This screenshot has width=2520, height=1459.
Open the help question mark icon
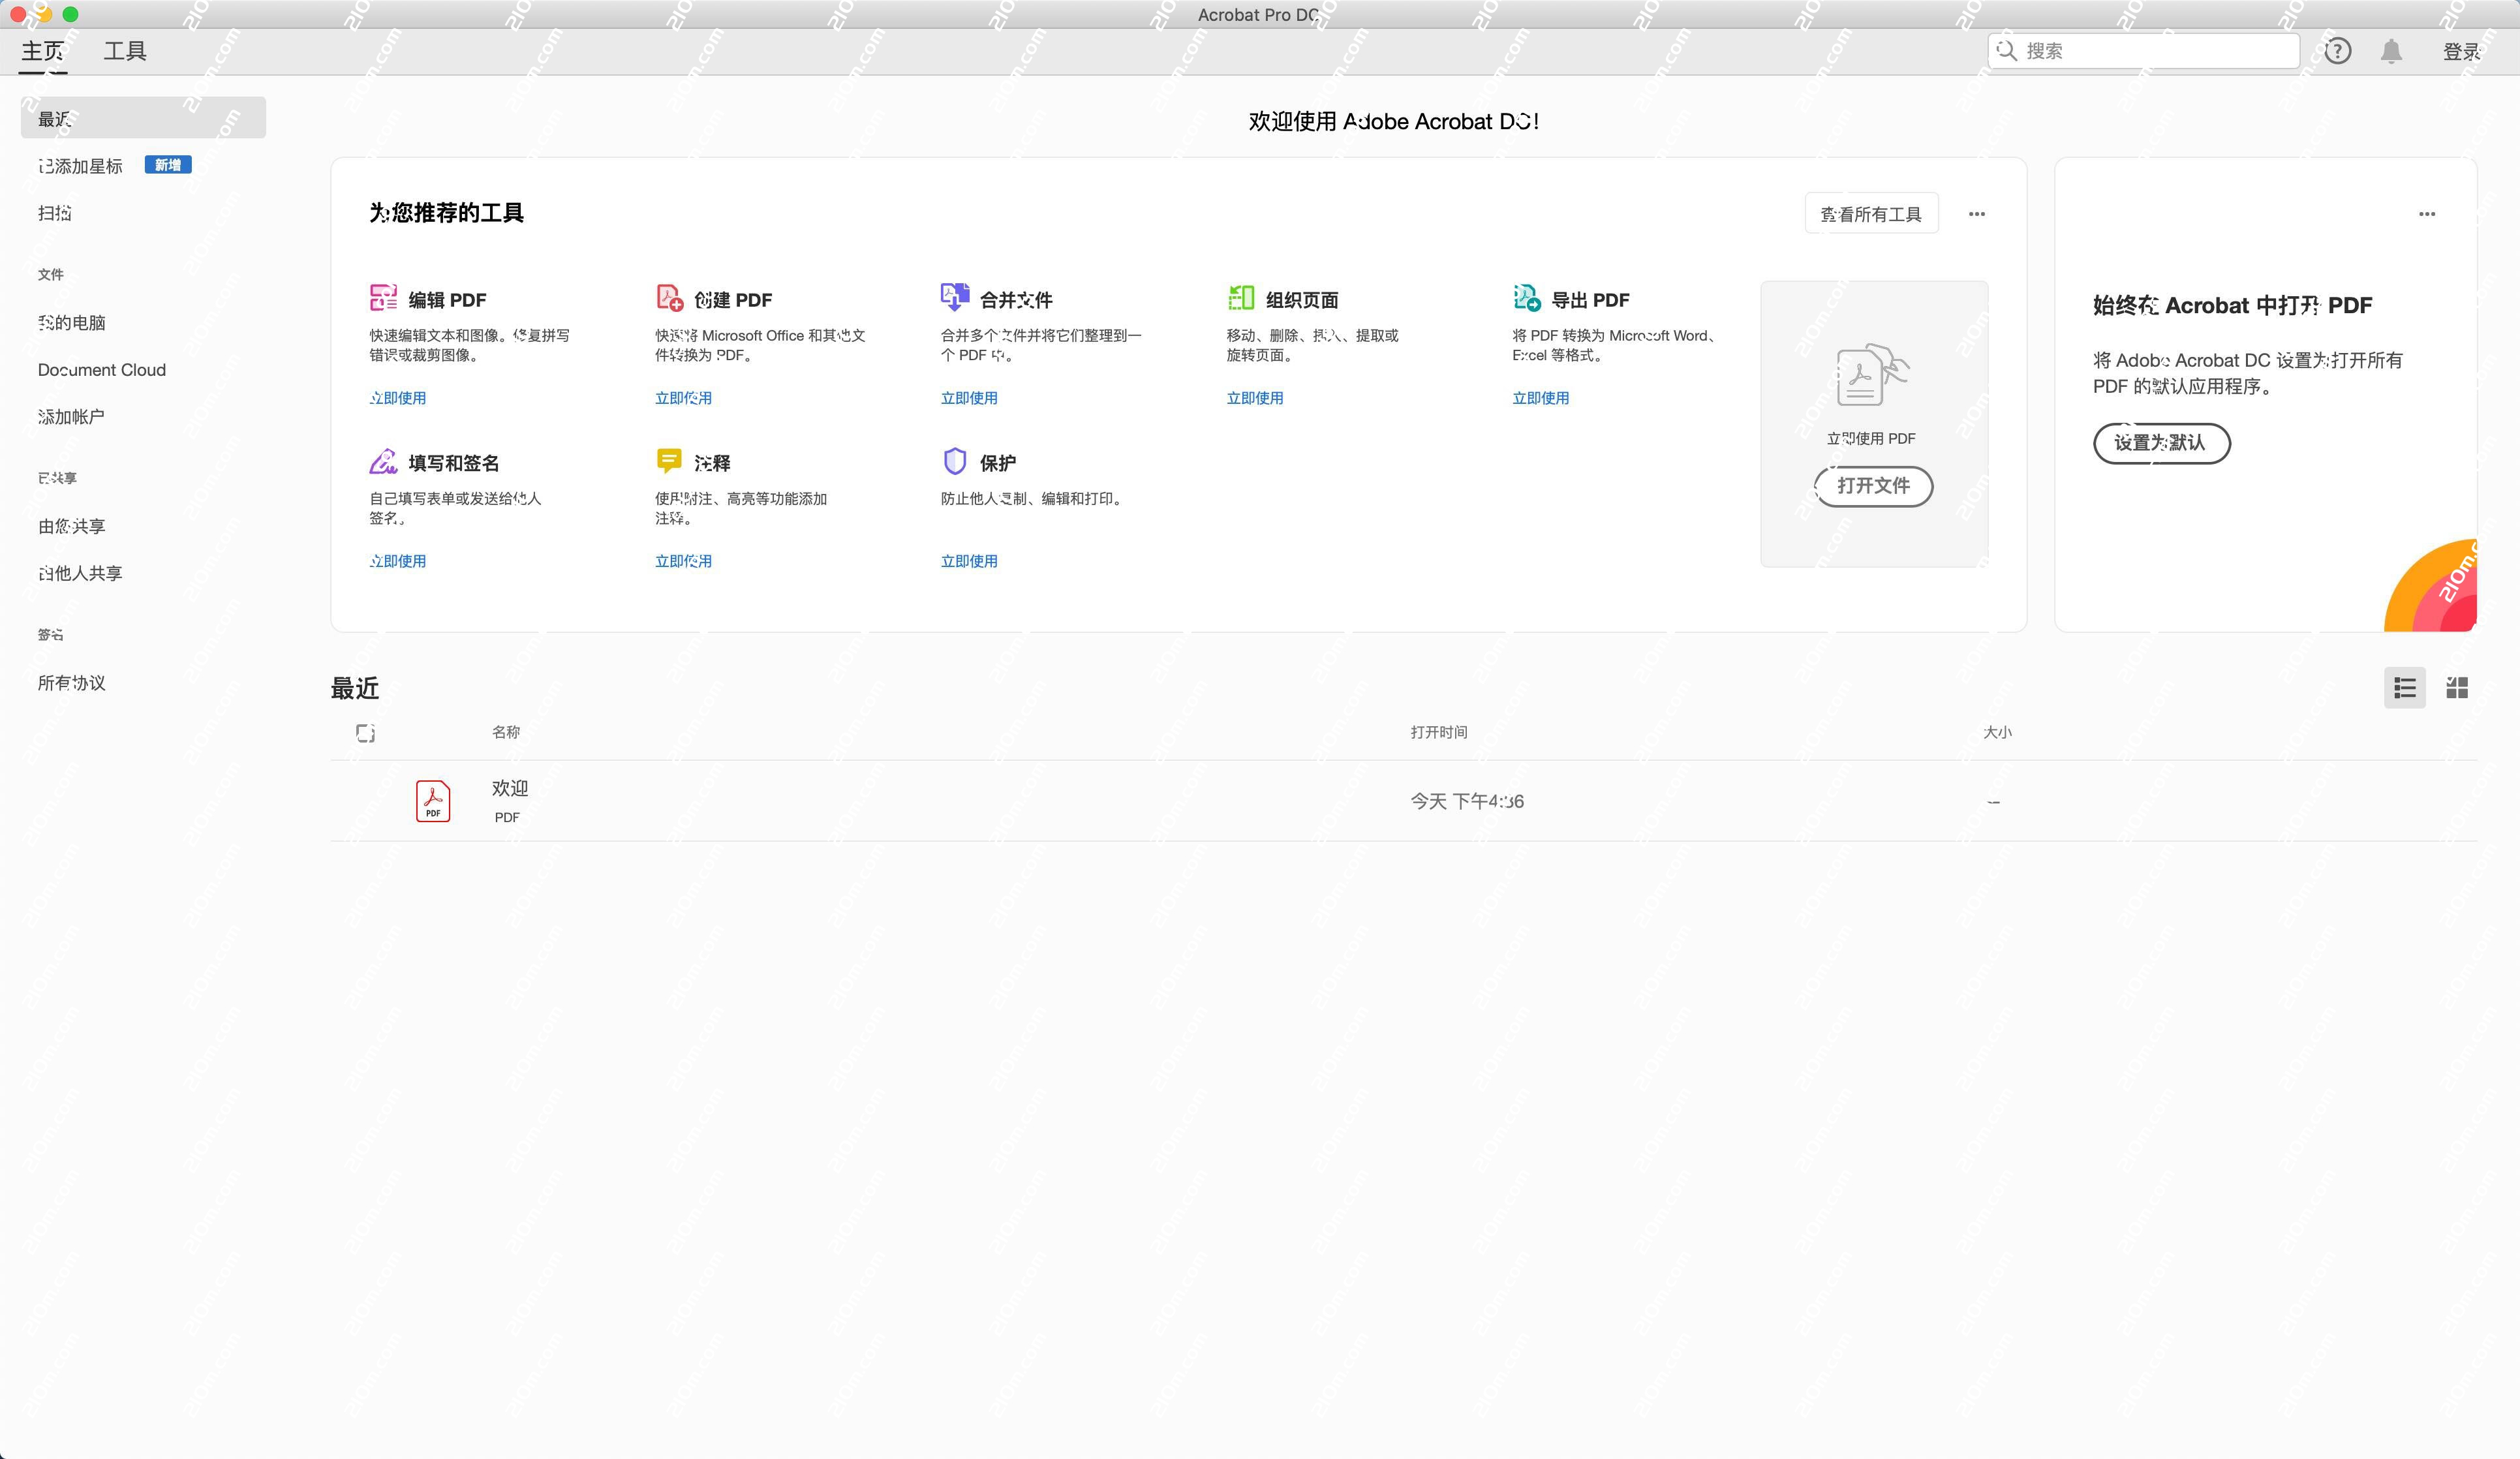[2337, 51]
